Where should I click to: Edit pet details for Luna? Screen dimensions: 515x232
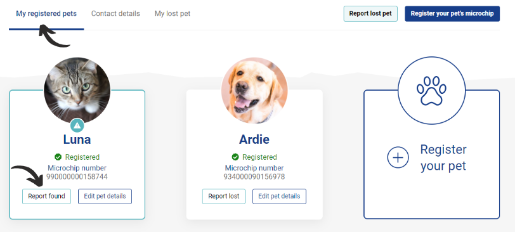(105, 197)
